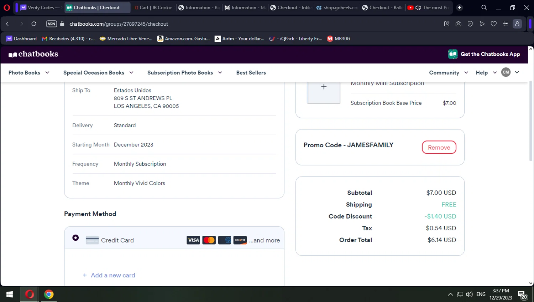Switch to Checkout - Inkk tab
534x302 pixels.
click(290, 7)
